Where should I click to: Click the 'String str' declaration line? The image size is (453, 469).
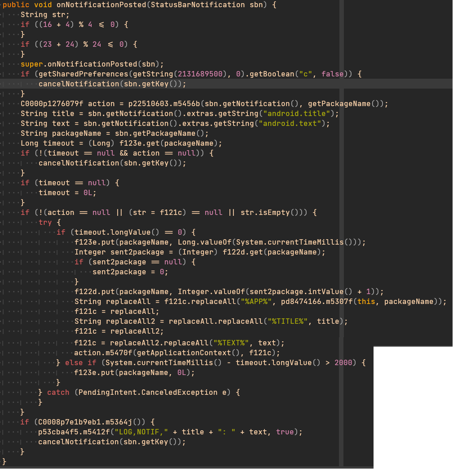coord(45,15)
